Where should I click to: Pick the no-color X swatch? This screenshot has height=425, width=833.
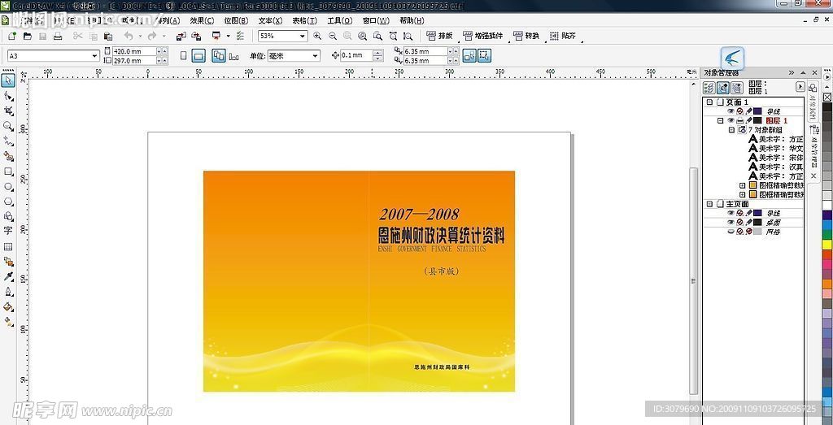[x=827, y=98]
